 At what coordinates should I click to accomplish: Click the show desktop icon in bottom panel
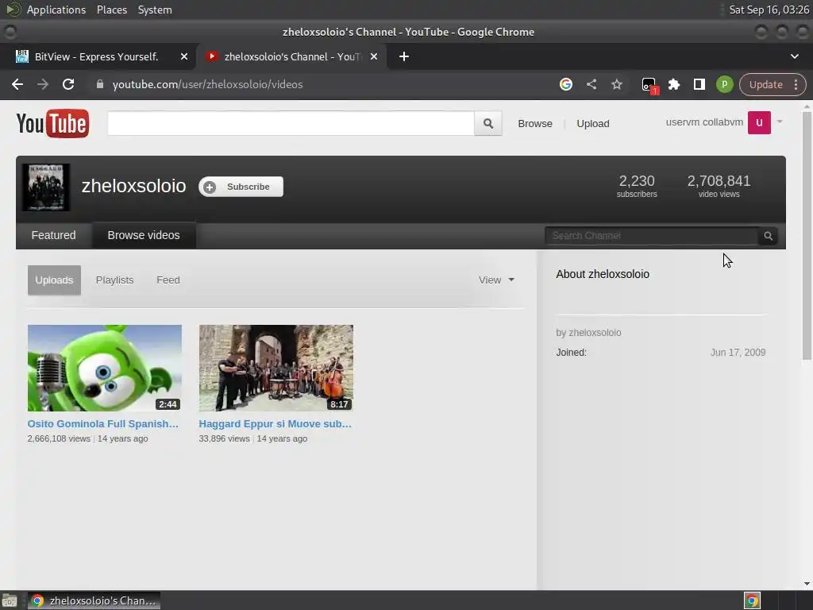[x=10, y=601]
